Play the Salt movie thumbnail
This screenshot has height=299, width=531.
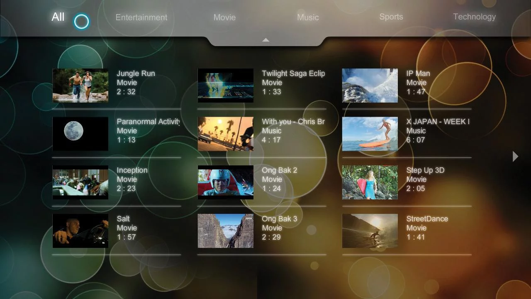coord(80,231)
